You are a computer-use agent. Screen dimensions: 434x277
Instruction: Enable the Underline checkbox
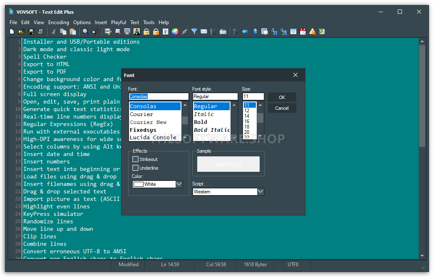(x=135, y=168)
